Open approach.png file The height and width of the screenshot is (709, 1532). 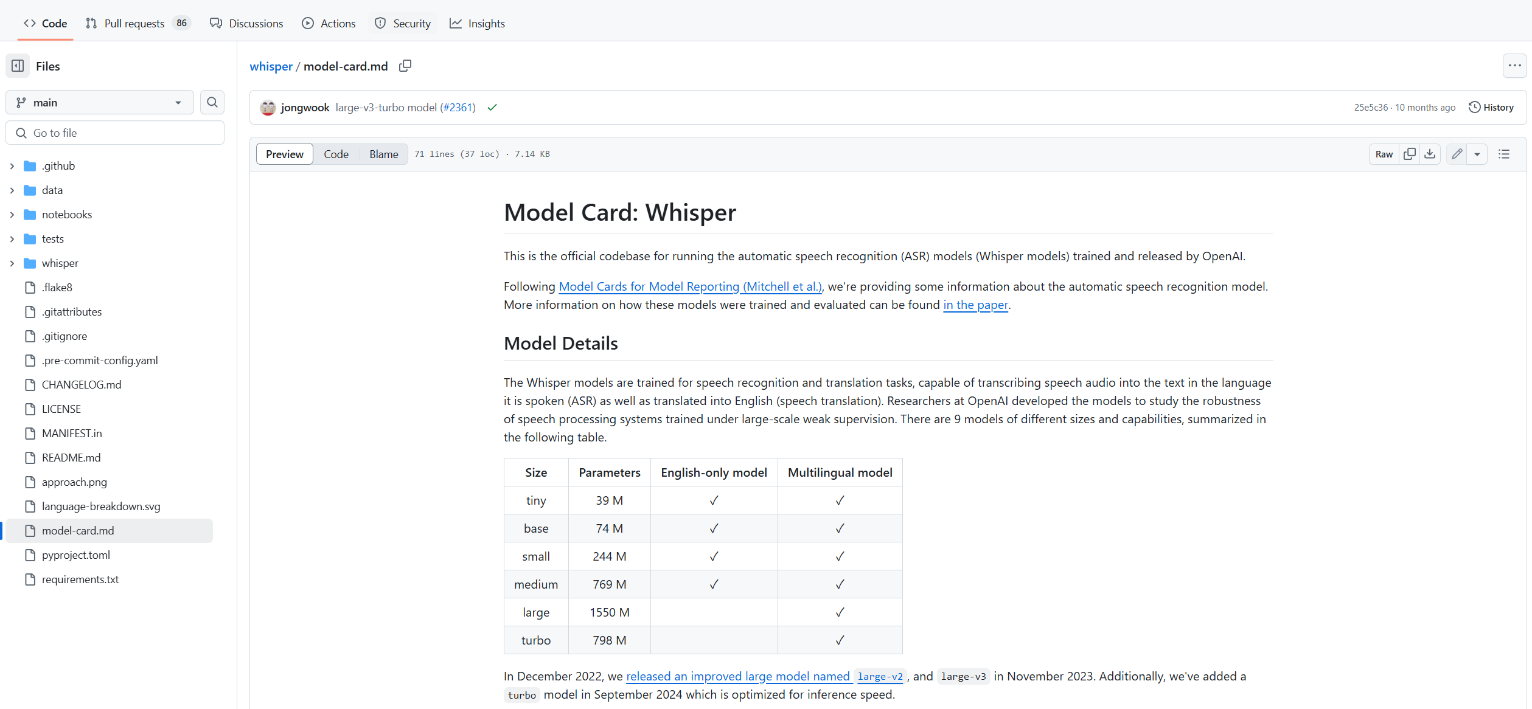click(74, 482)
